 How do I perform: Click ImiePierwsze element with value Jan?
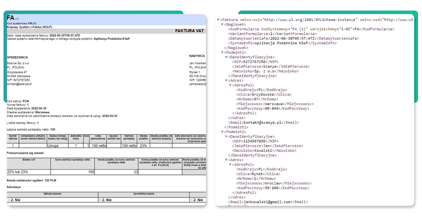click(x=268, y=146)
